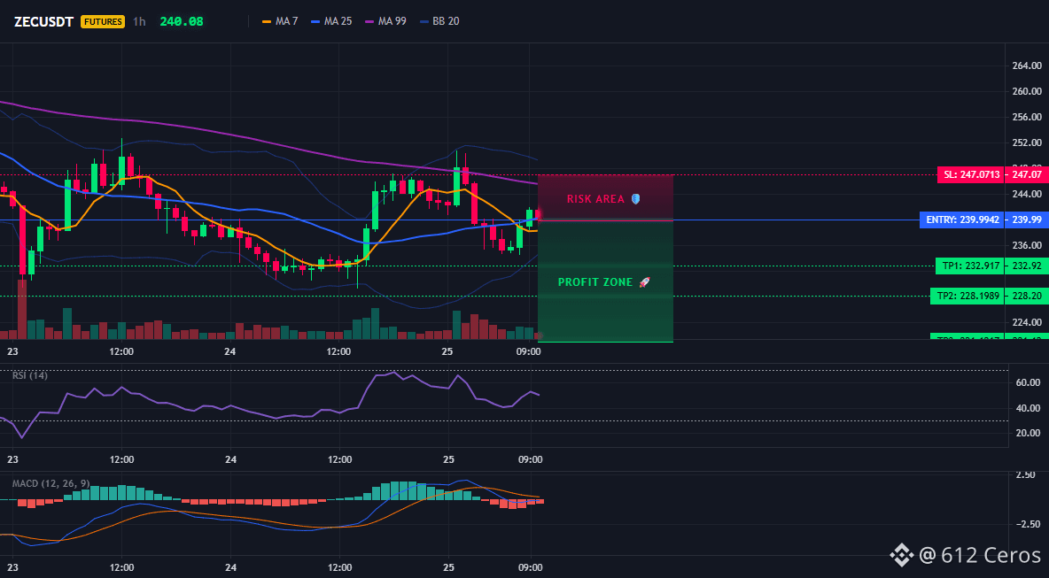This screenshot has height=578, width=1049.
Task: Click the 60.00 RSI axis value
Action: (1027, 382)
